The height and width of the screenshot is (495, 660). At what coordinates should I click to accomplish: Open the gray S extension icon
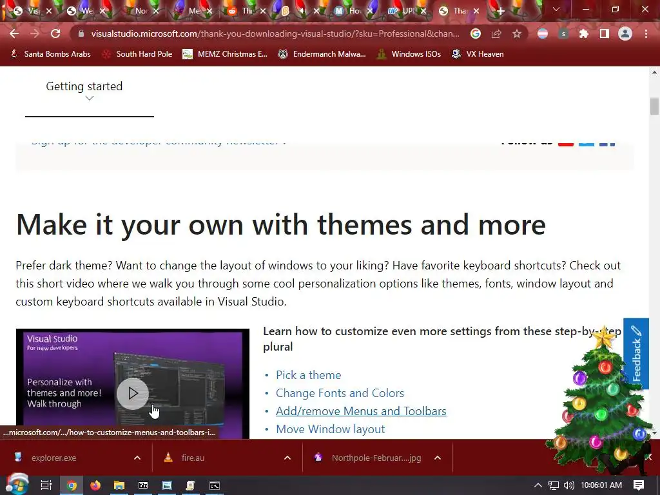coord(563,34)
